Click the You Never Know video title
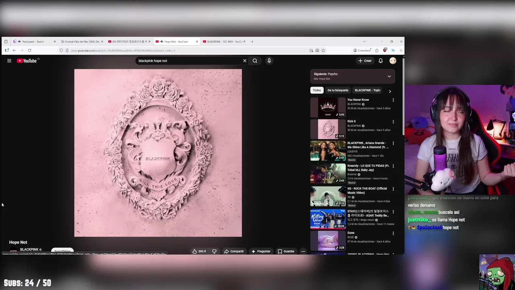515x290 pixels. 358,100
